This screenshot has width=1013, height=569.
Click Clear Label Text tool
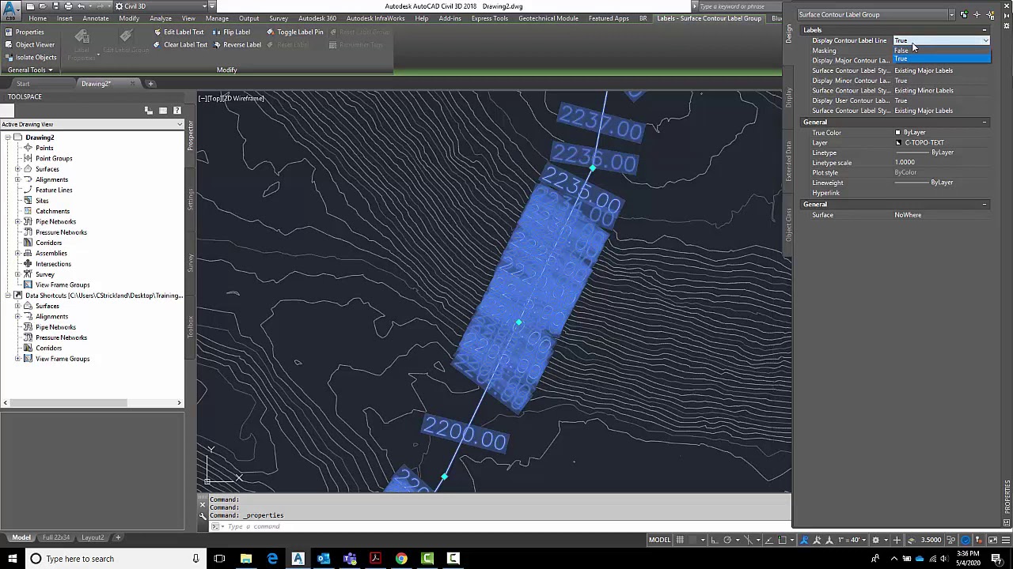(180, 45)
